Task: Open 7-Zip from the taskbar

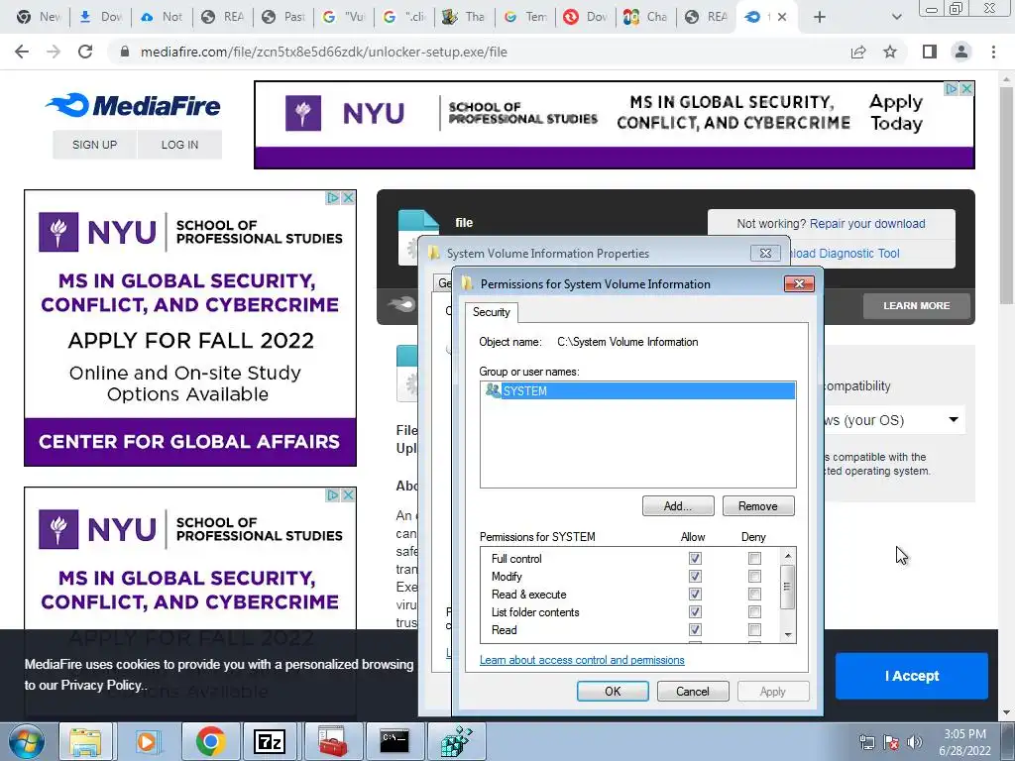Action: pos(270,741)
